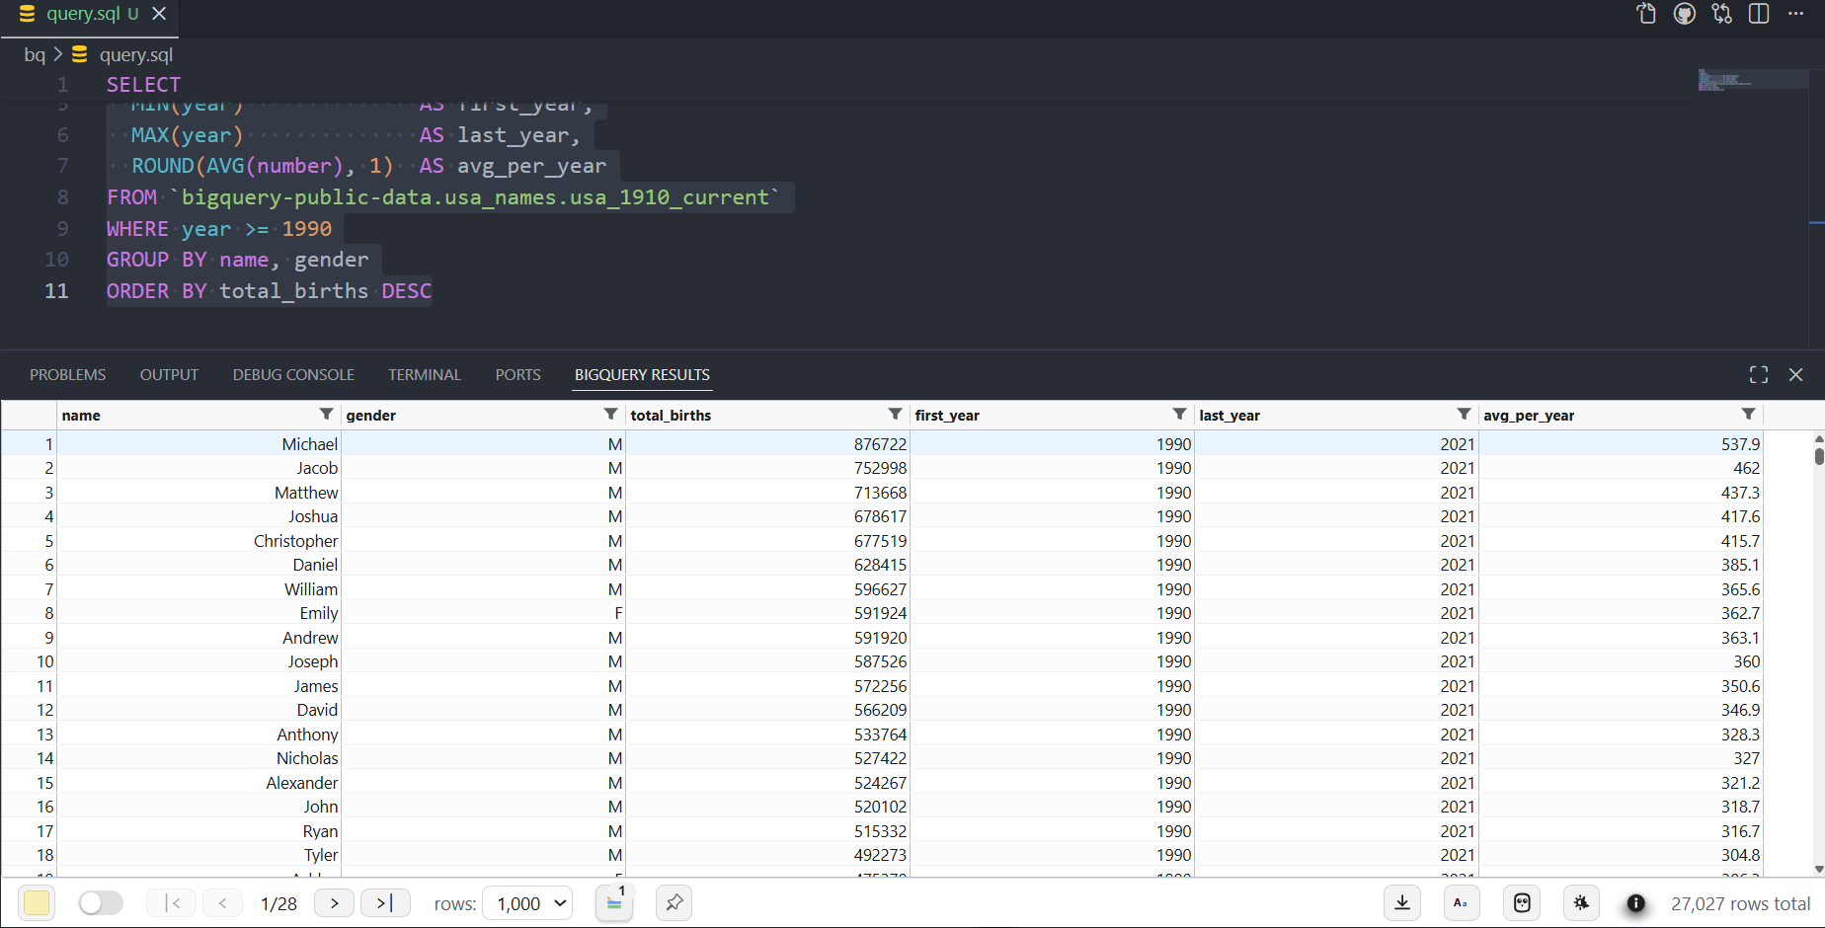Screen dimensions: 1825x928
Task: Select the Michael name cell
Action: pos(198,444)
